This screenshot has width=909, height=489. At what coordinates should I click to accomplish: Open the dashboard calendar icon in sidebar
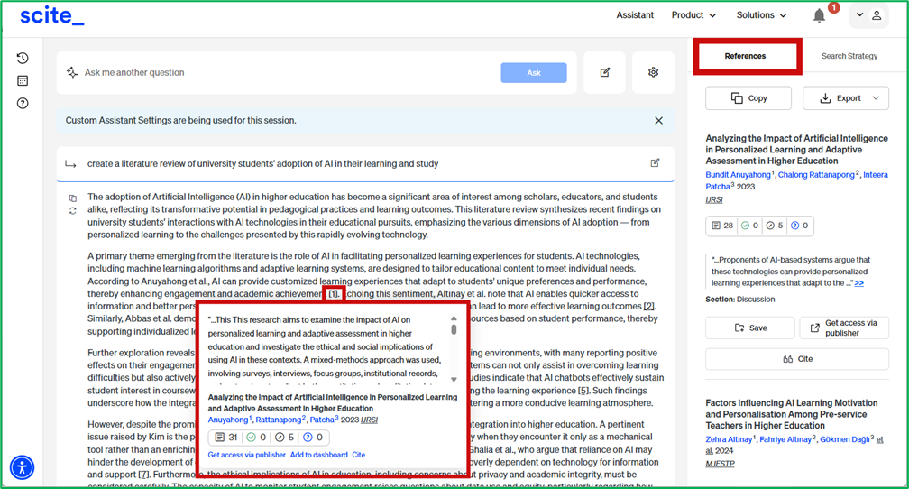point(23,80)
